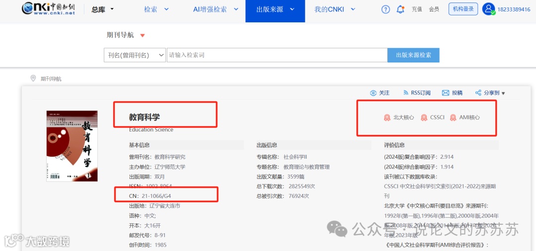536x251 pixels.
Task: Click the 基本信息 section header
Action: pyautogui.click(x=139, y=145)
